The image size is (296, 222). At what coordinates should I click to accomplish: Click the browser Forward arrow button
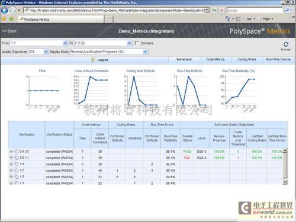pos(12,10)
